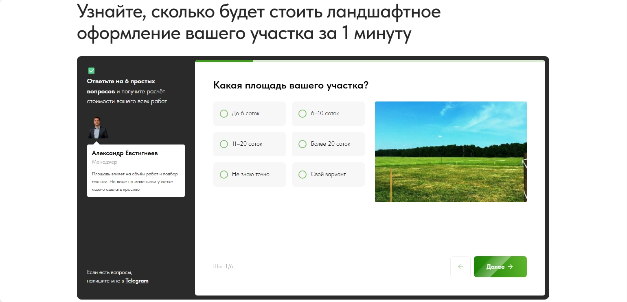Click the Далее next button
Image resolution: width=627 pixels, height=302 pixels.
click(500, 267)
